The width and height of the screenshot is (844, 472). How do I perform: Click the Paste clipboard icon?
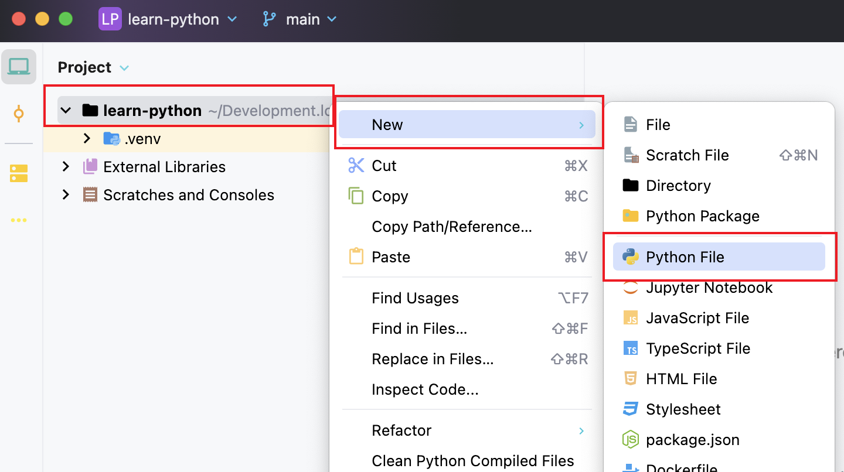click(x=356, y=257)
